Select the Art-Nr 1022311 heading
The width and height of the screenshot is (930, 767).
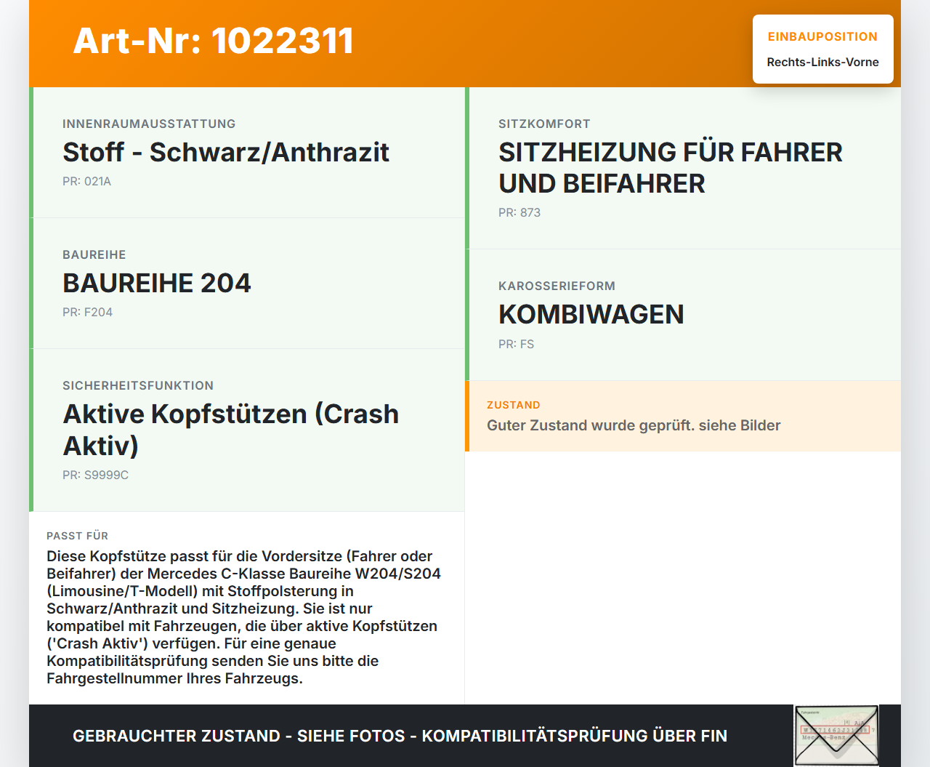[x=212, y=41]
